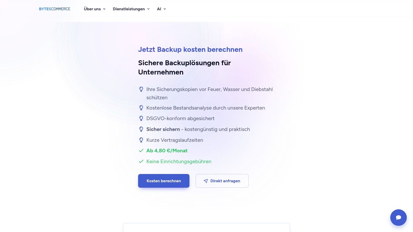The height and width of the screenshot is (232, 413).
Task: Click the chevron next to Über uns
Action: pos(104,9)
